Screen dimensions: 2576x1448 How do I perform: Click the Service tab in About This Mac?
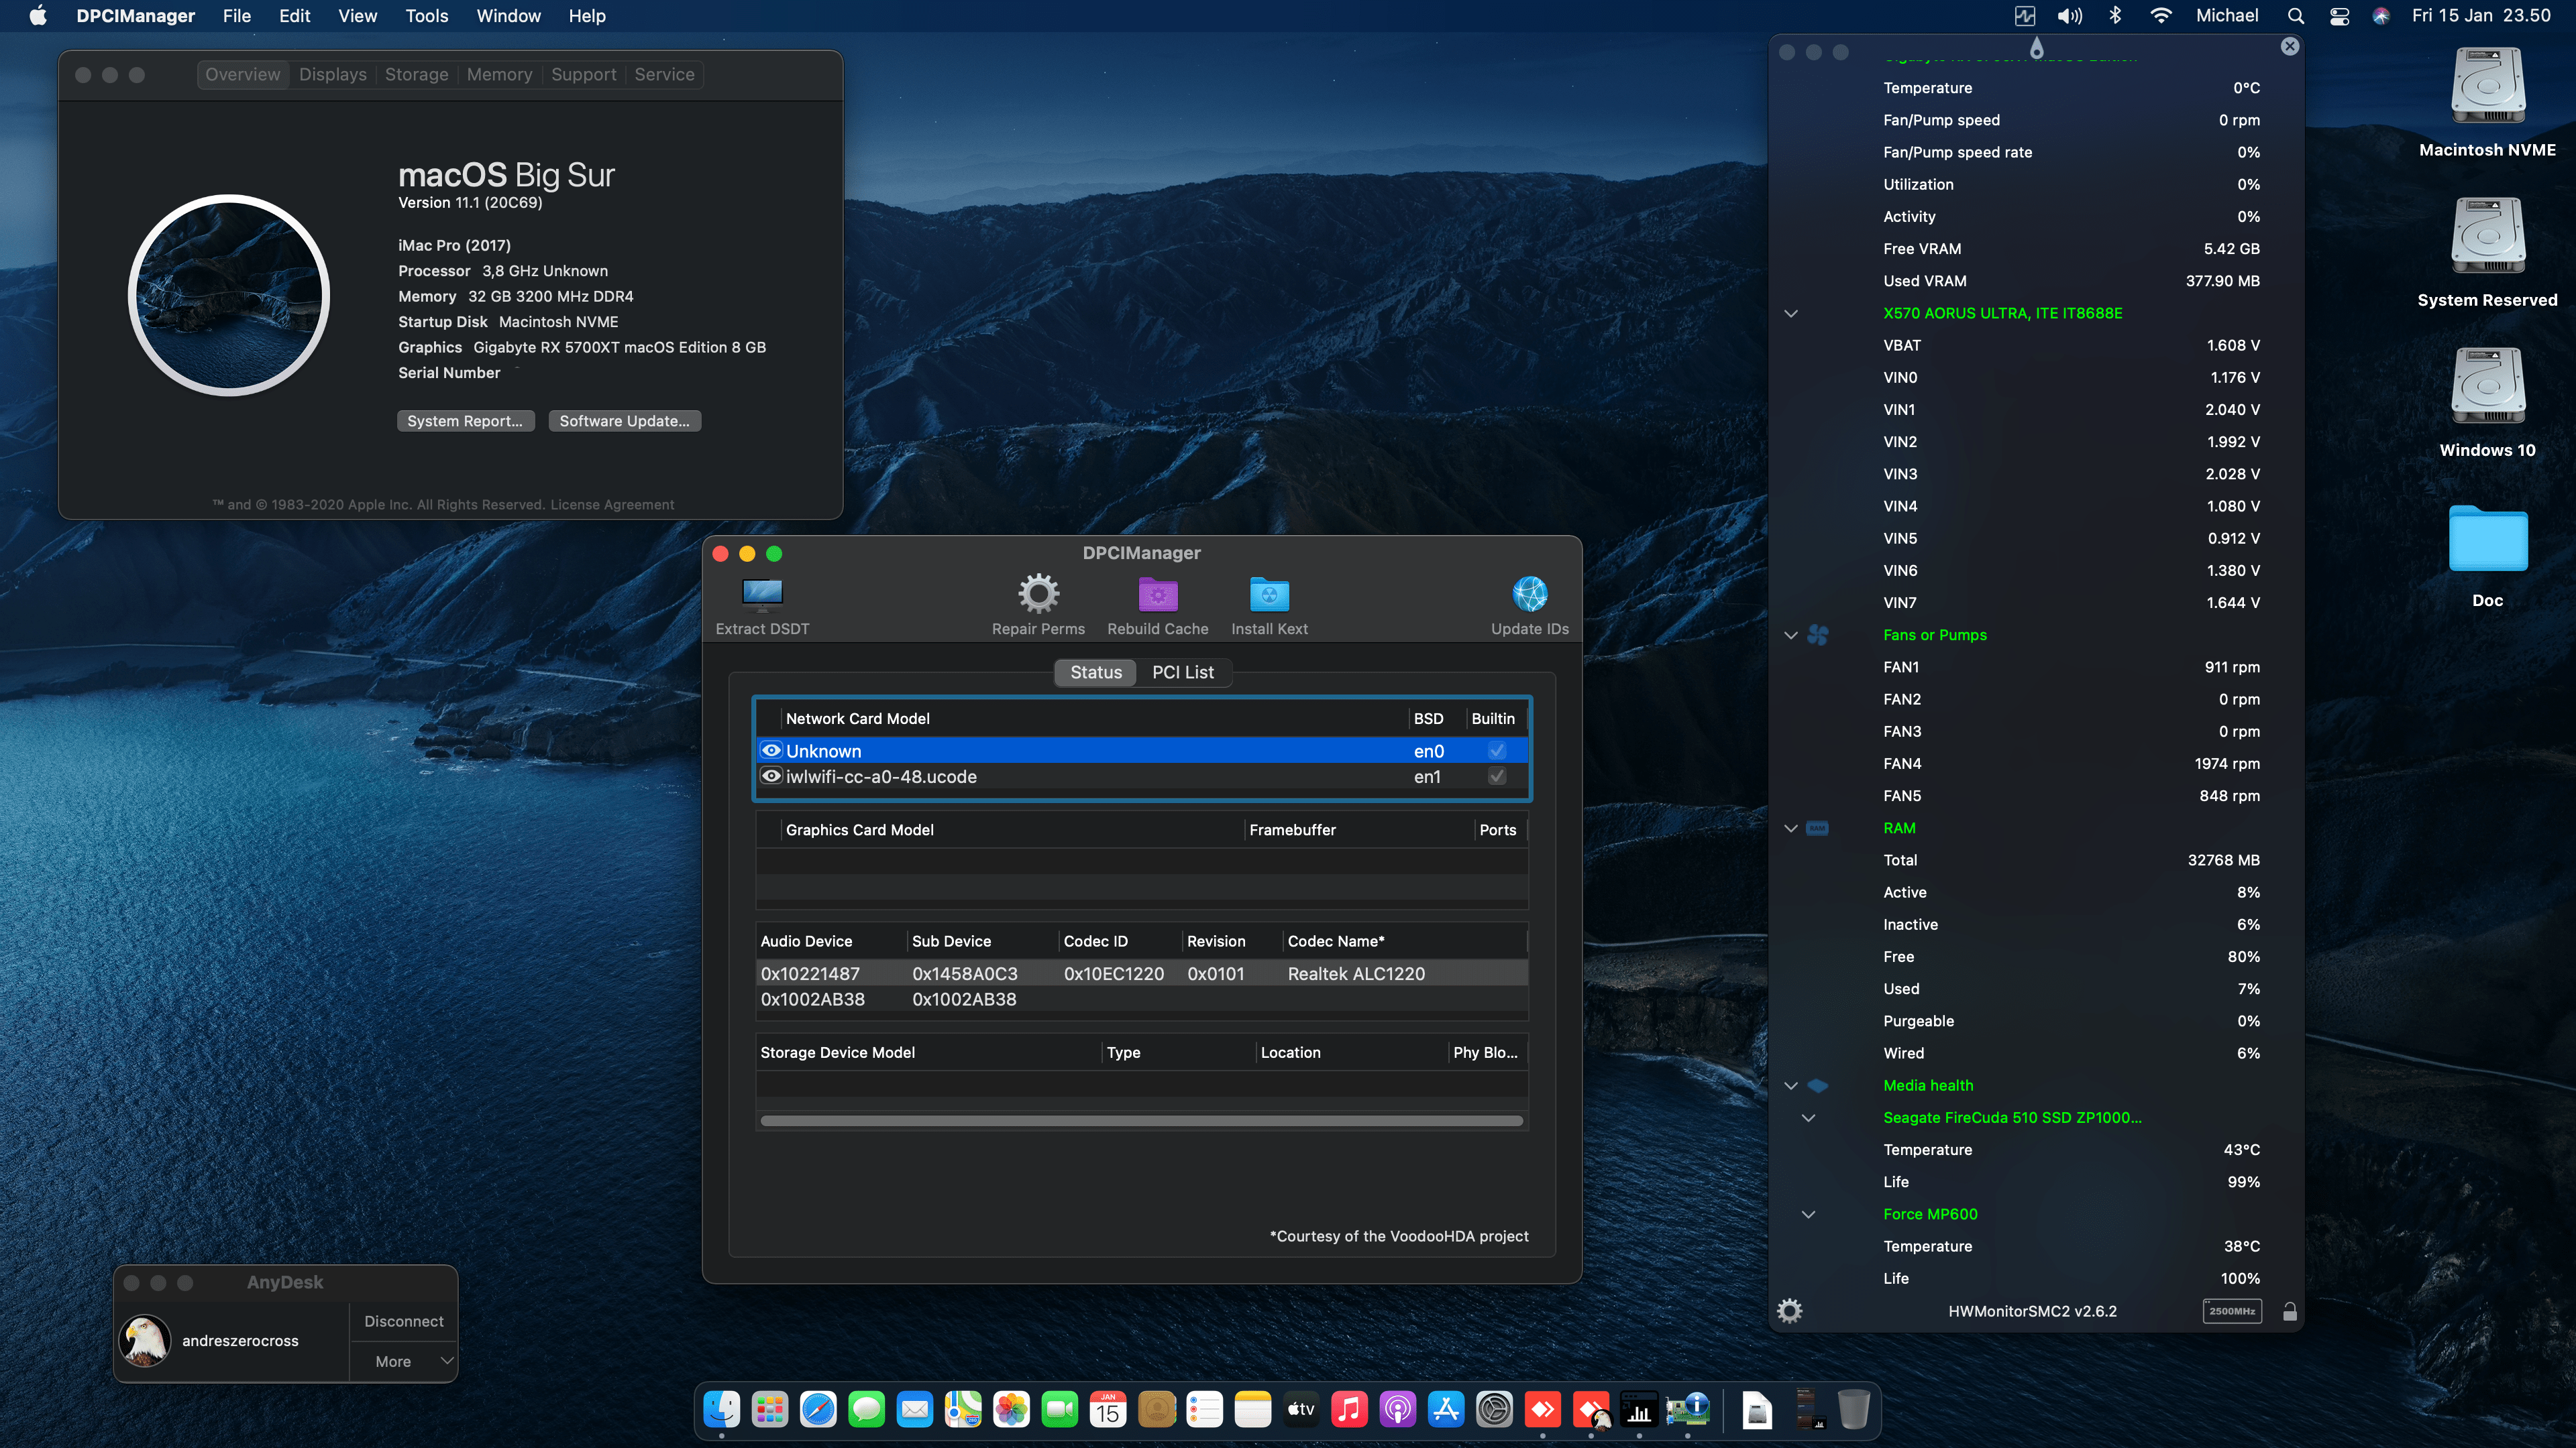point(664,74)
